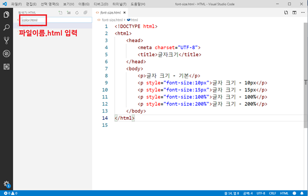Click line number 1 in the gutter
Viewport: 308px width, 196px height.
(x=106, y=26)
